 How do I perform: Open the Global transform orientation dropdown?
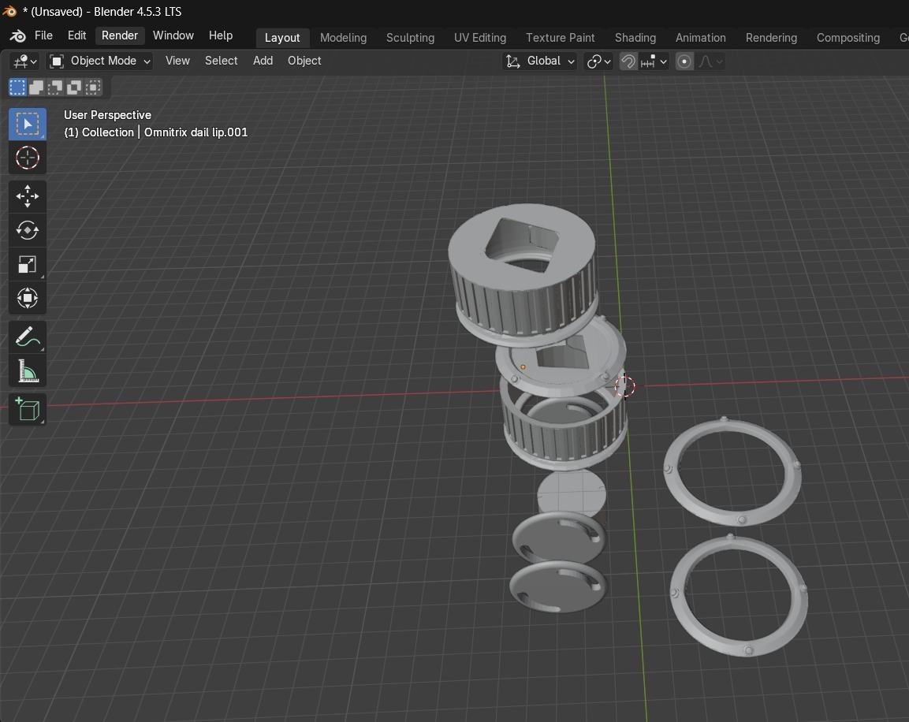tap(540, 61)
